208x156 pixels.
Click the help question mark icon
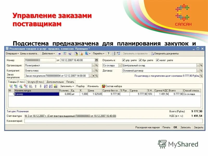coord(108,53)
